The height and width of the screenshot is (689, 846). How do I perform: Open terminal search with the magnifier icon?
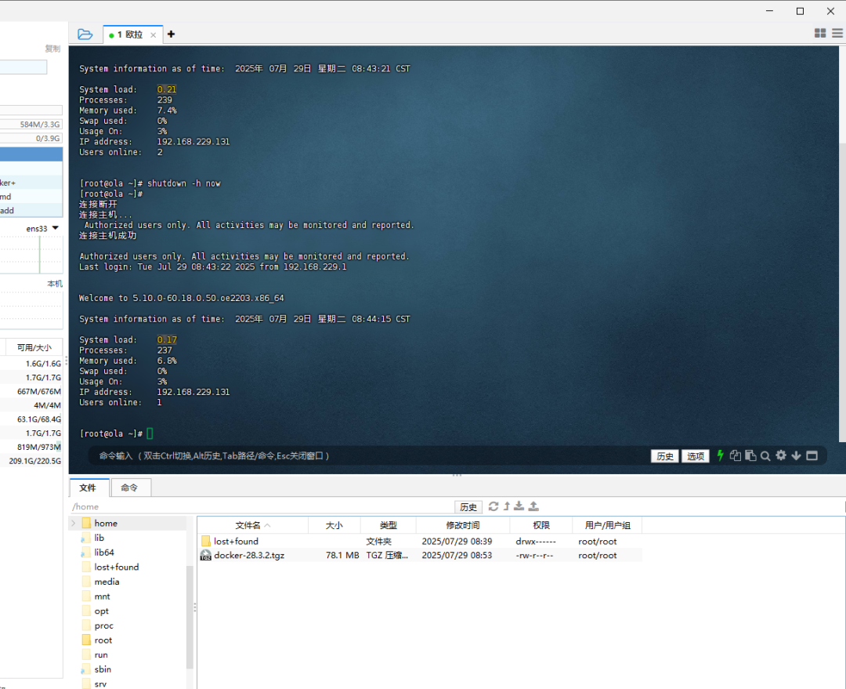(x=765, y=455)
